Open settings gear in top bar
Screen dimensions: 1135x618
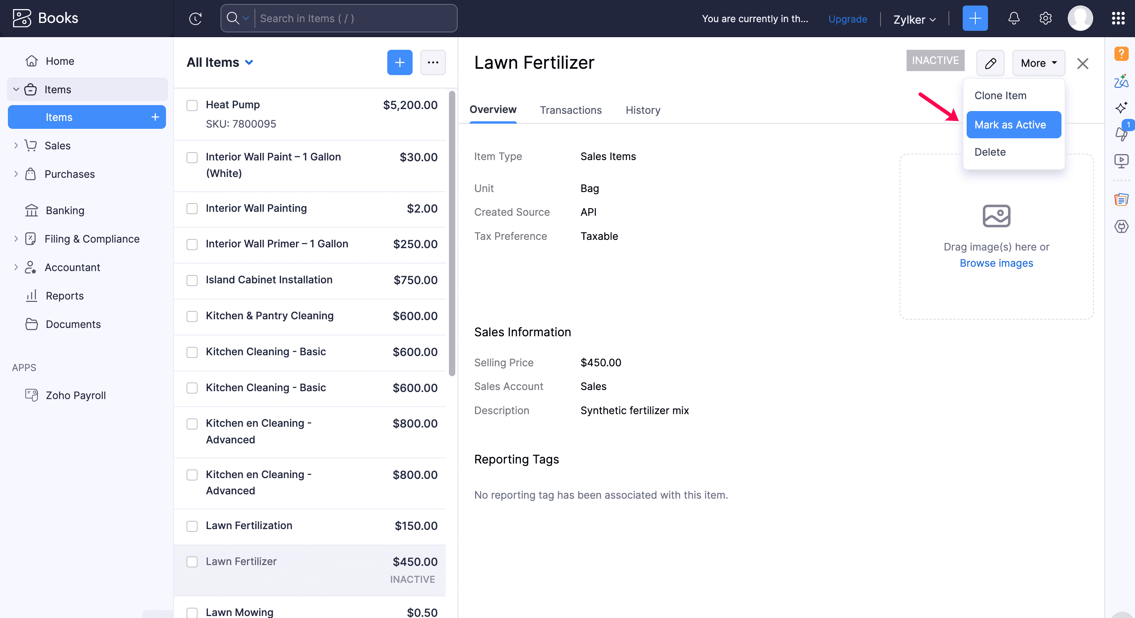coord(1045,19)
